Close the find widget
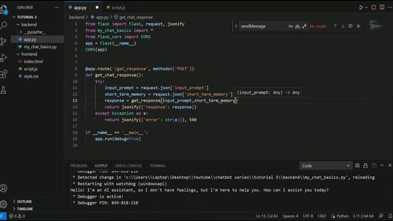 [359, 26]
